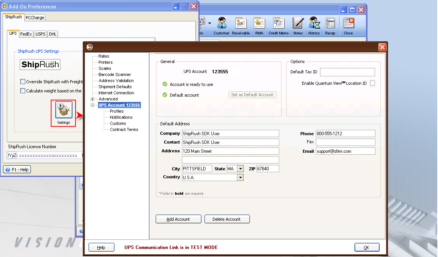Viewport: 438px width, 257px height.
Task: Click the RMA toolbar icon
Action: pyautogui.click(x=259, y=26)
